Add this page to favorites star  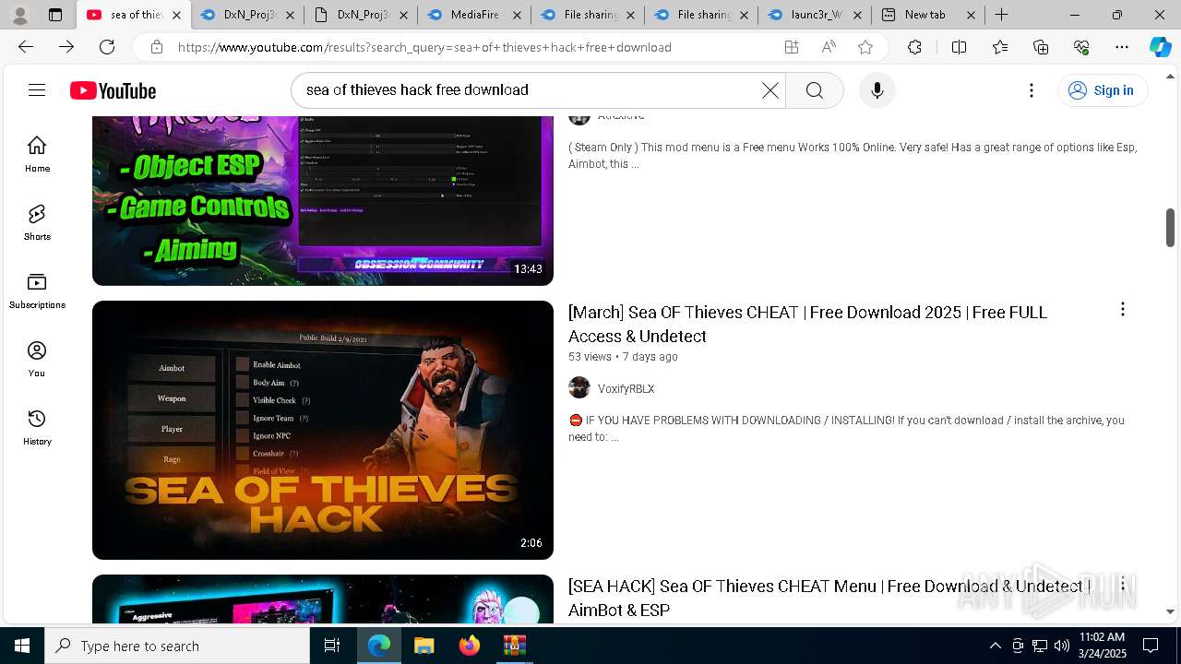coord(865,47)
